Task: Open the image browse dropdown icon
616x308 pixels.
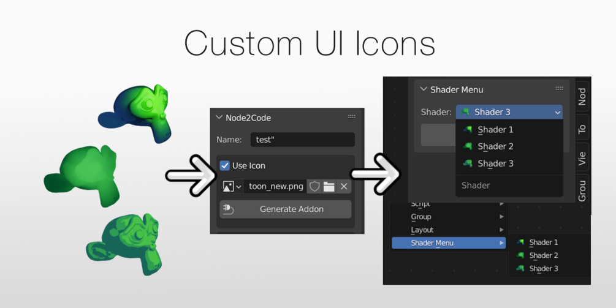Action: pos(232,186)
